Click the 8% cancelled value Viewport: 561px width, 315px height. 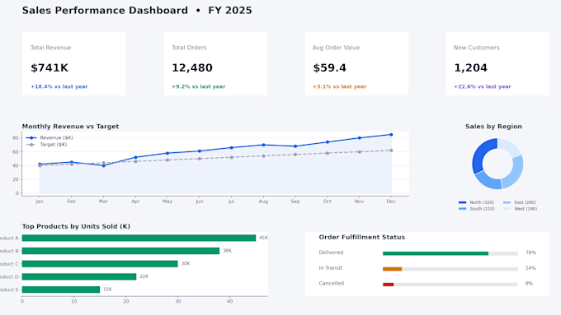[x=529, y=284]
